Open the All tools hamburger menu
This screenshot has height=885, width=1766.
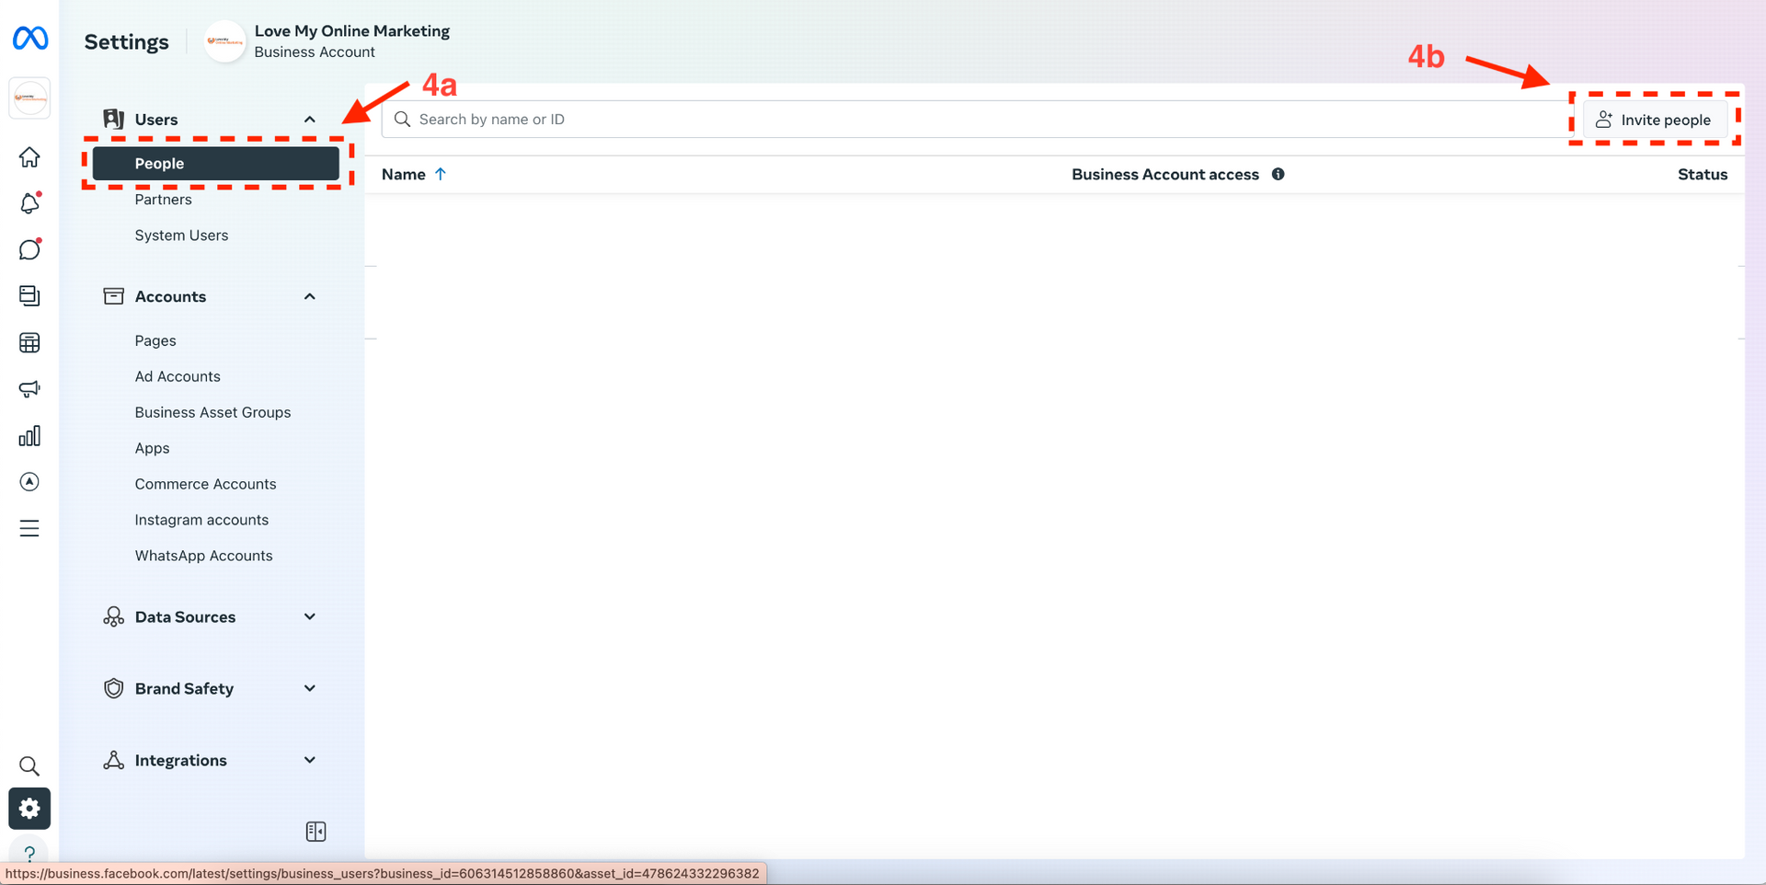click(x=29, y=528)
